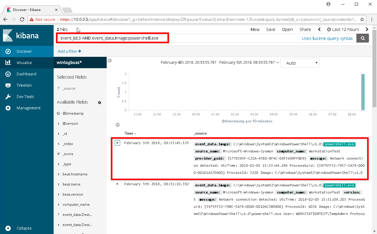377x234 pixels.
Task: Click the Kibana logo
Action: click(x=21, y=35)
